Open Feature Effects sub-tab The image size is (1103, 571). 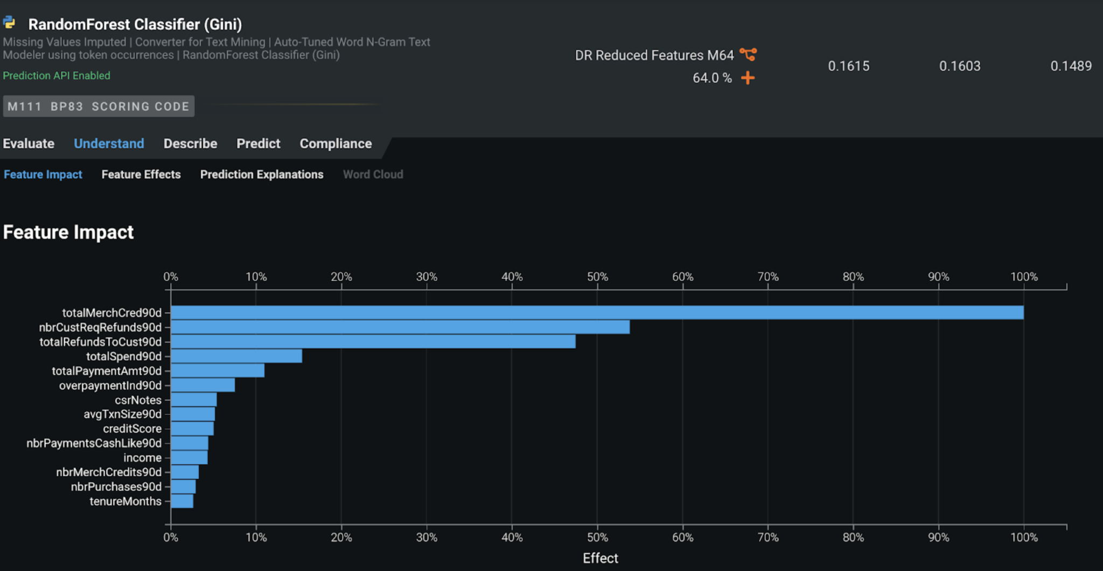coord(141,174)
